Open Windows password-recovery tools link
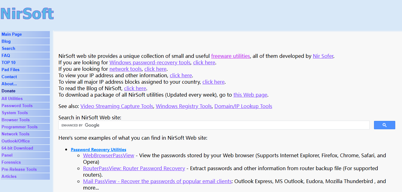402x192 pixels. click(150, 62)
